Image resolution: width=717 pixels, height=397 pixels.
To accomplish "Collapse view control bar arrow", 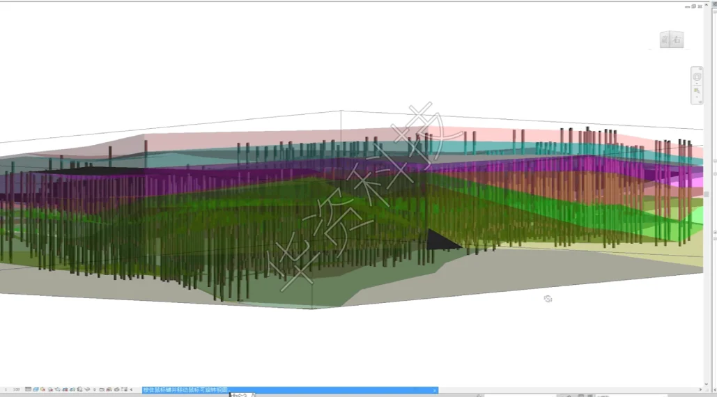I will [x=132, y=390].
